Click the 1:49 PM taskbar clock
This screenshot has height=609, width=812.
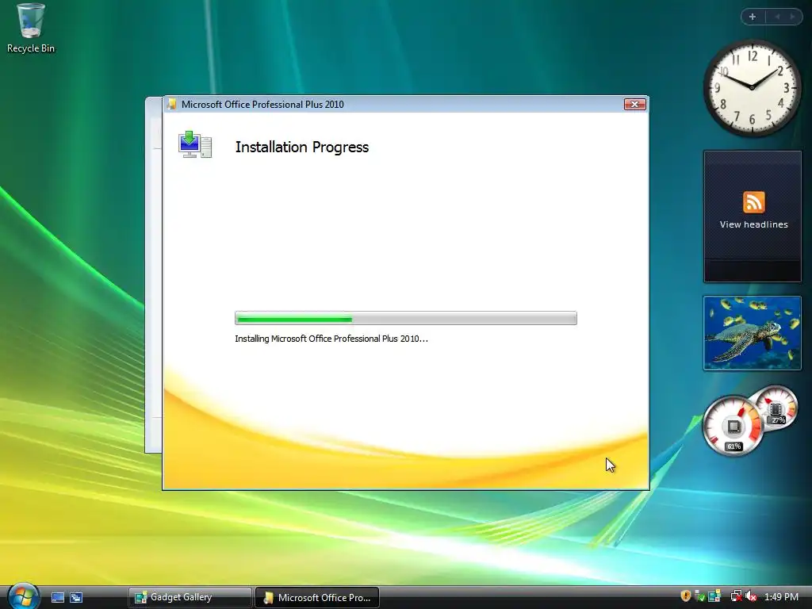[781, 597]
